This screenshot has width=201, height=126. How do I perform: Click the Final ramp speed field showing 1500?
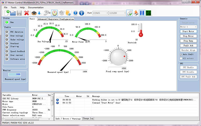117,68
